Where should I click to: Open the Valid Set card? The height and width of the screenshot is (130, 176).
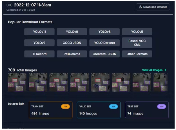[99, 110]
